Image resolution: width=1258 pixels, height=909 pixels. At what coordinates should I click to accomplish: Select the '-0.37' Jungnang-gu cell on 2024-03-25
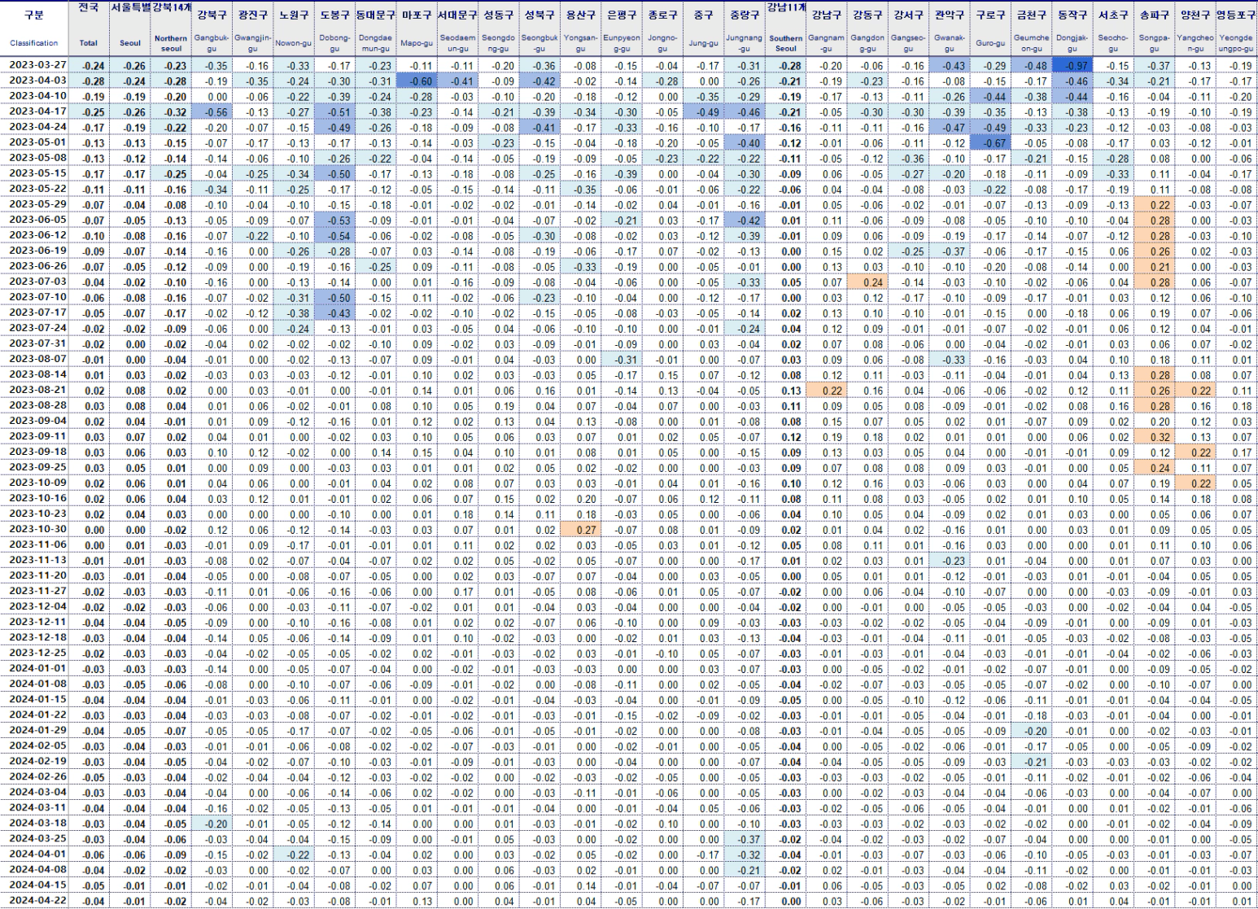coord(745,839)
